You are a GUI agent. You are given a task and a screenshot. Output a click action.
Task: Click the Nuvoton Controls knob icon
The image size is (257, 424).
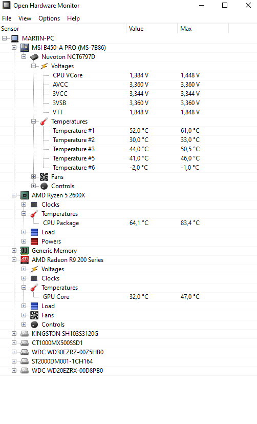(44, 186)
